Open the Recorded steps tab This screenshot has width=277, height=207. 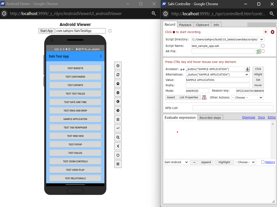click(210, 118)
